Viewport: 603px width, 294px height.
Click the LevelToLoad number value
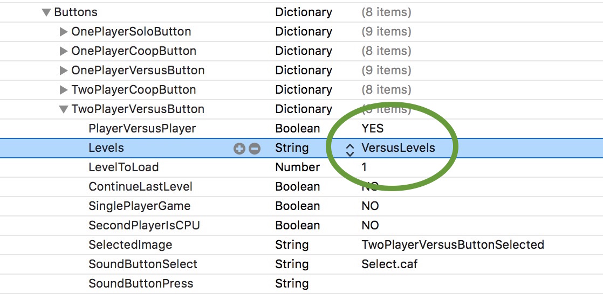pyautogui.click(x=364, y=167)
